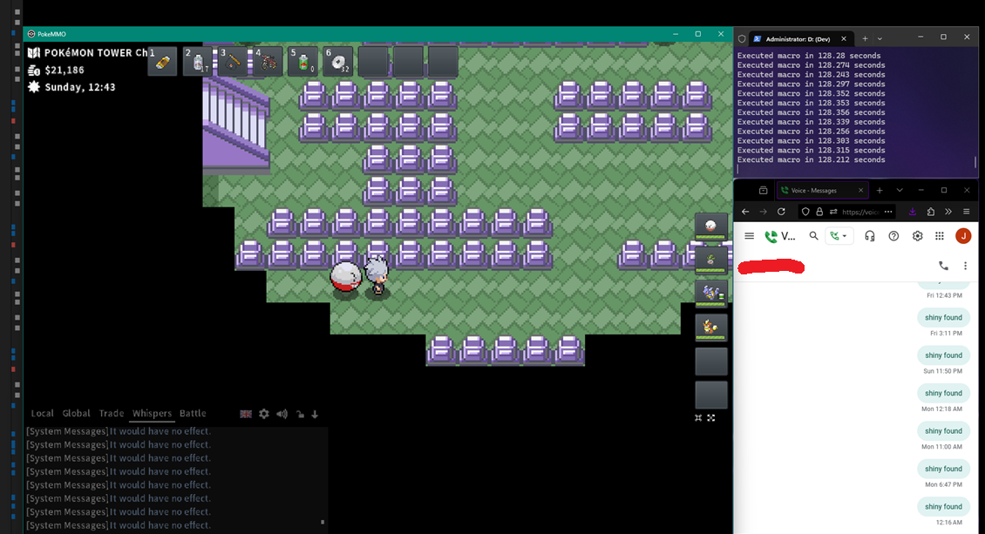Select the fishing rod in hotbar slot 3
Image resolution: width=985 pixels, height=534 pixels.
tap(233, 62)
